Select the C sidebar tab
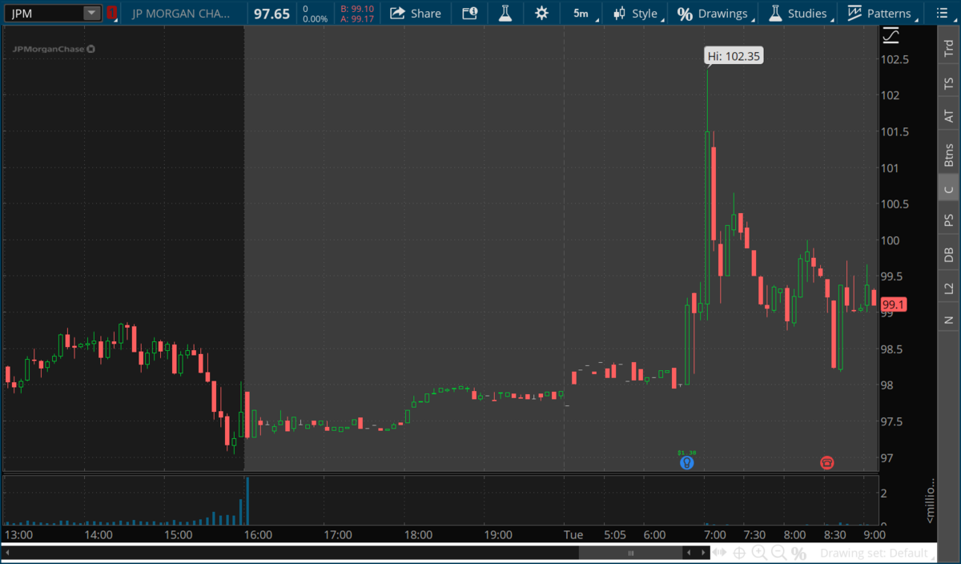This screenshot has height=564, width=961. [x=949, y=190]
